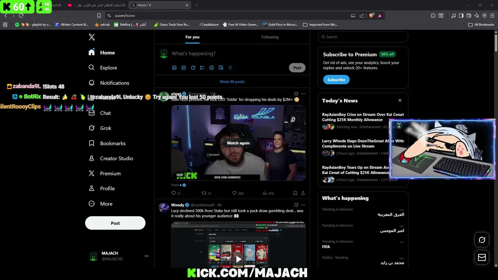Add media image to the new post
This screenshot has width=498, height=280.
point(174,68)
